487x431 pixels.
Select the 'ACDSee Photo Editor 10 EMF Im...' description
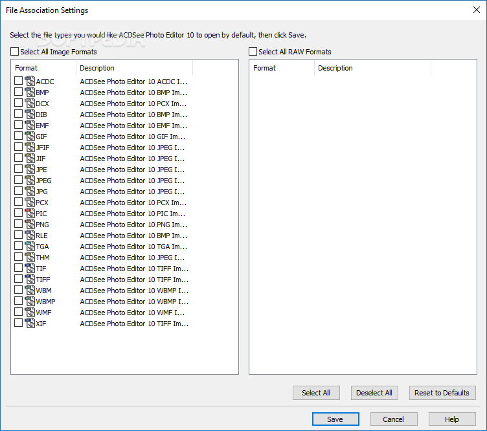point(133,126)
